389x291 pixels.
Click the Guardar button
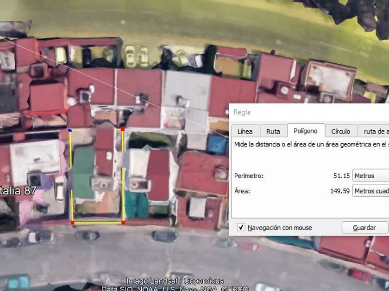pos(365,227)
